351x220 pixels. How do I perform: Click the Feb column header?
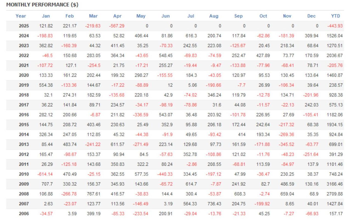69,16
